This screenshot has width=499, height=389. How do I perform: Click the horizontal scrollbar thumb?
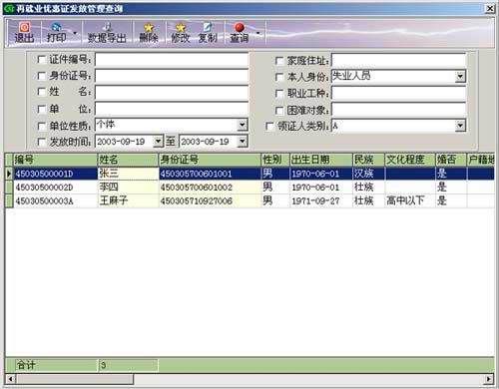click(x=74, y=379)
